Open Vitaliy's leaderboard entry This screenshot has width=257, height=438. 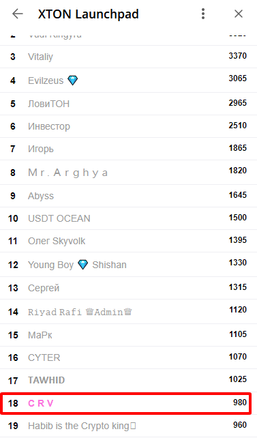(128, 57)
